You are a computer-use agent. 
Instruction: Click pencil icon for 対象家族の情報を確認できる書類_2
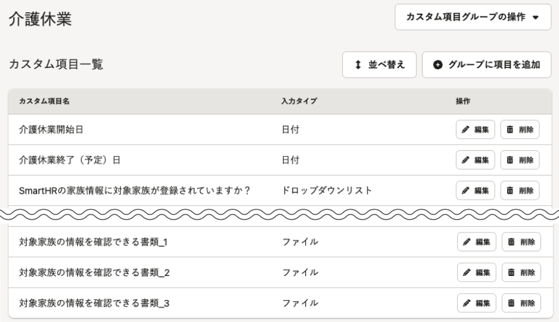467,273
